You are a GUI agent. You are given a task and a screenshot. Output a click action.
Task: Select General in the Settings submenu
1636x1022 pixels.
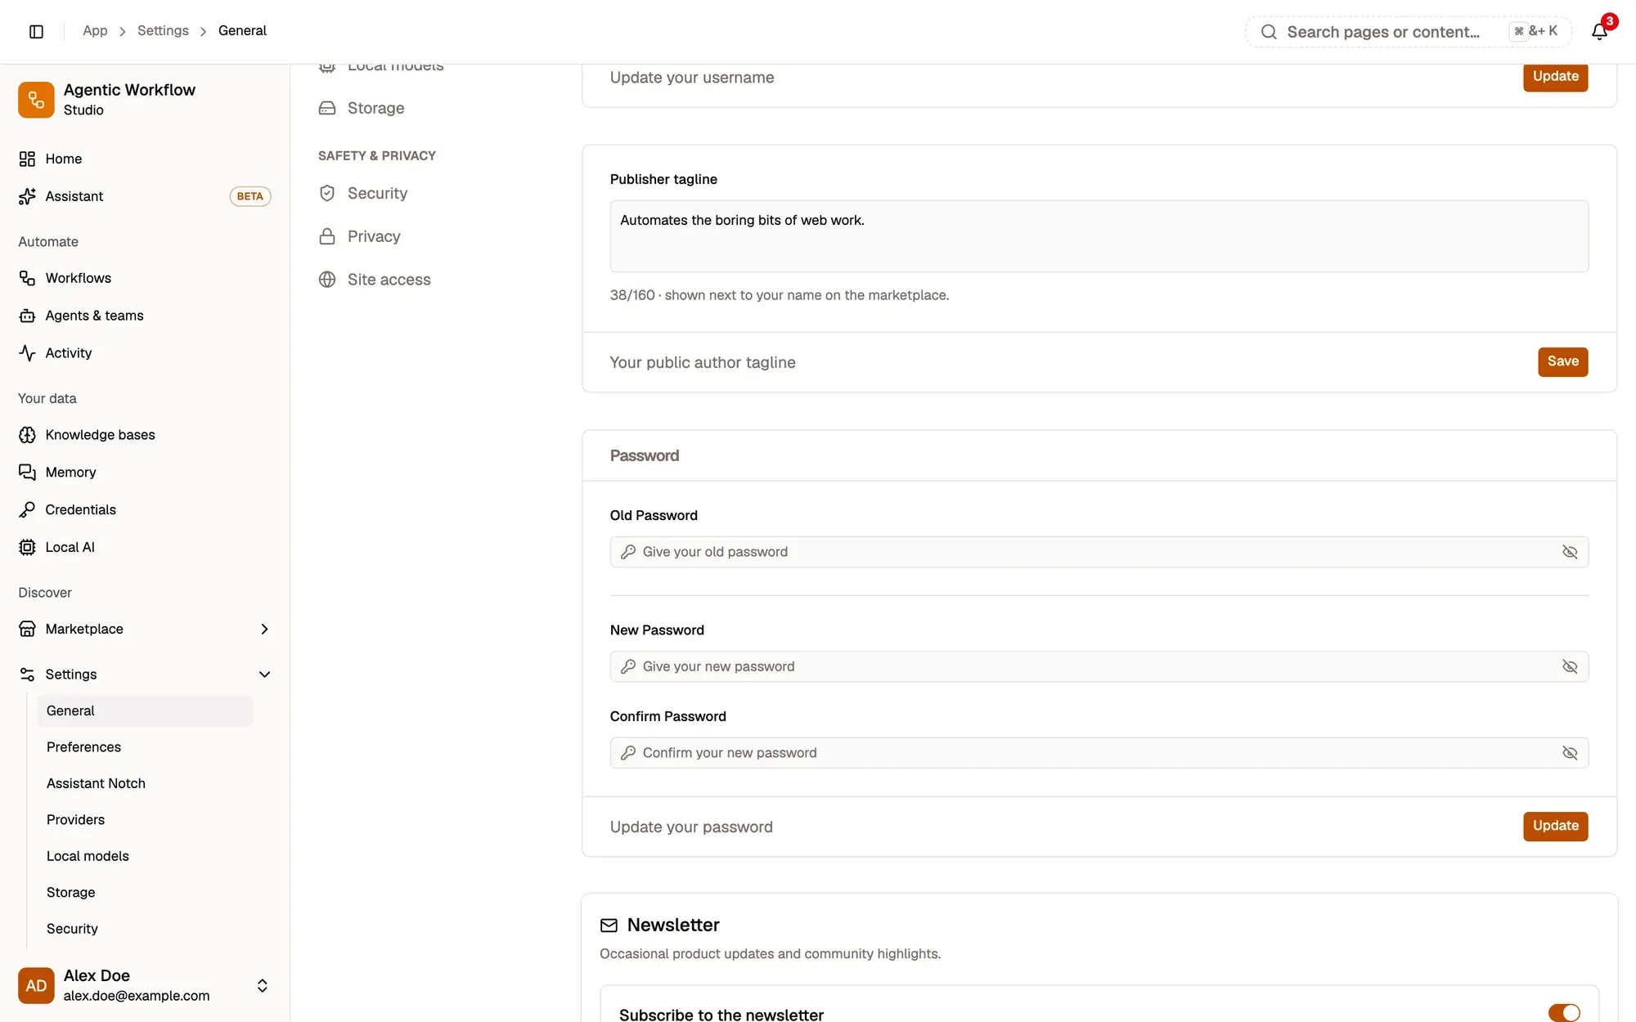point(145,710)
